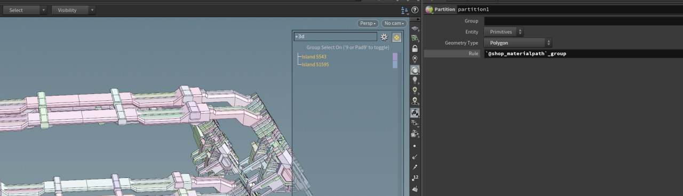Toggle the first light bulb icon

coord(415,80)
